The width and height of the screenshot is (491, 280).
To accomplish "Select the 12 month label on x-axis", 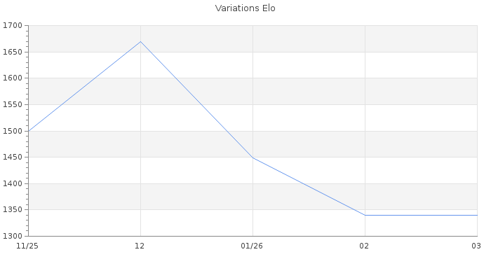I will click(140, 246).
